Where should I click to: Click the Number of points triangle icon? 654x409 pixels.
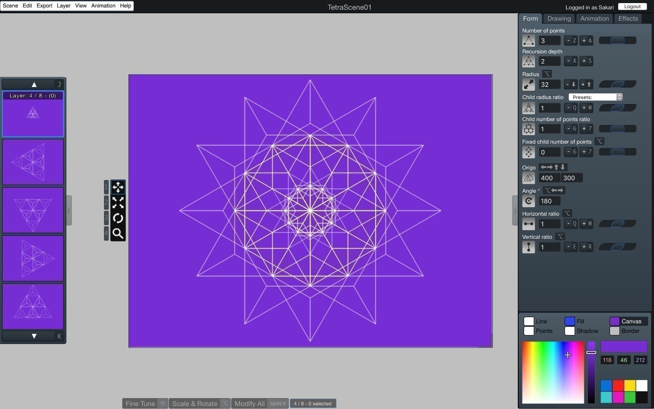[528, 41]
